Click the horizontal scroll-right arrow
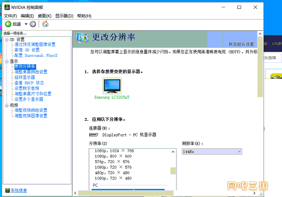Viewport: 282px width, 197px height. click(254, 193)
